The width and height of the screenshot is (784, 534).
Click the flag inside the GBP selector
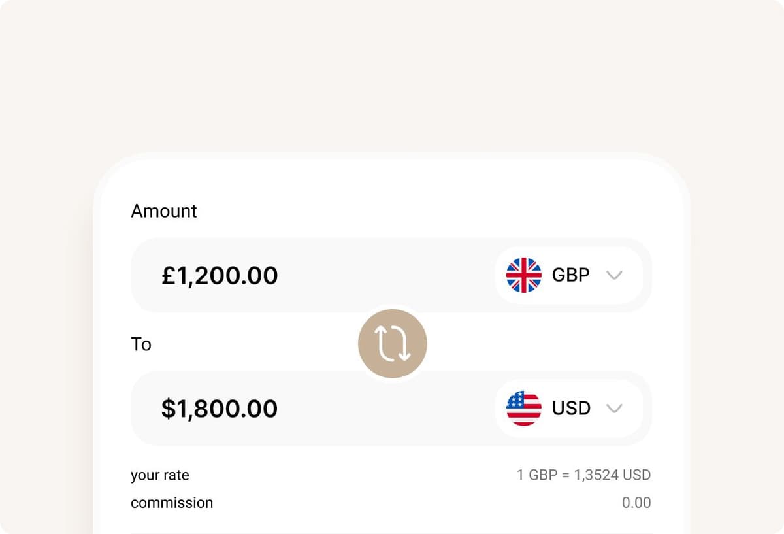coord(523,275)
